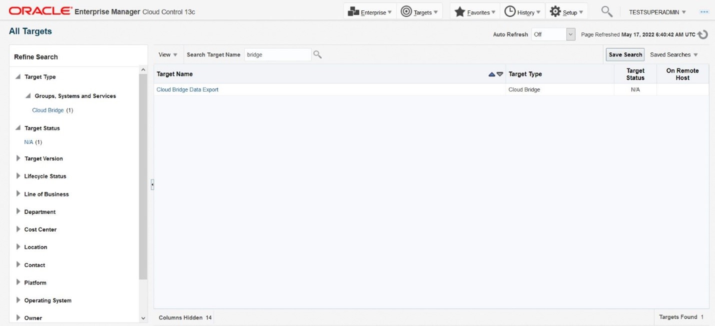Open the Enterprise menu
715x326 pixels.
coord(370,12)
